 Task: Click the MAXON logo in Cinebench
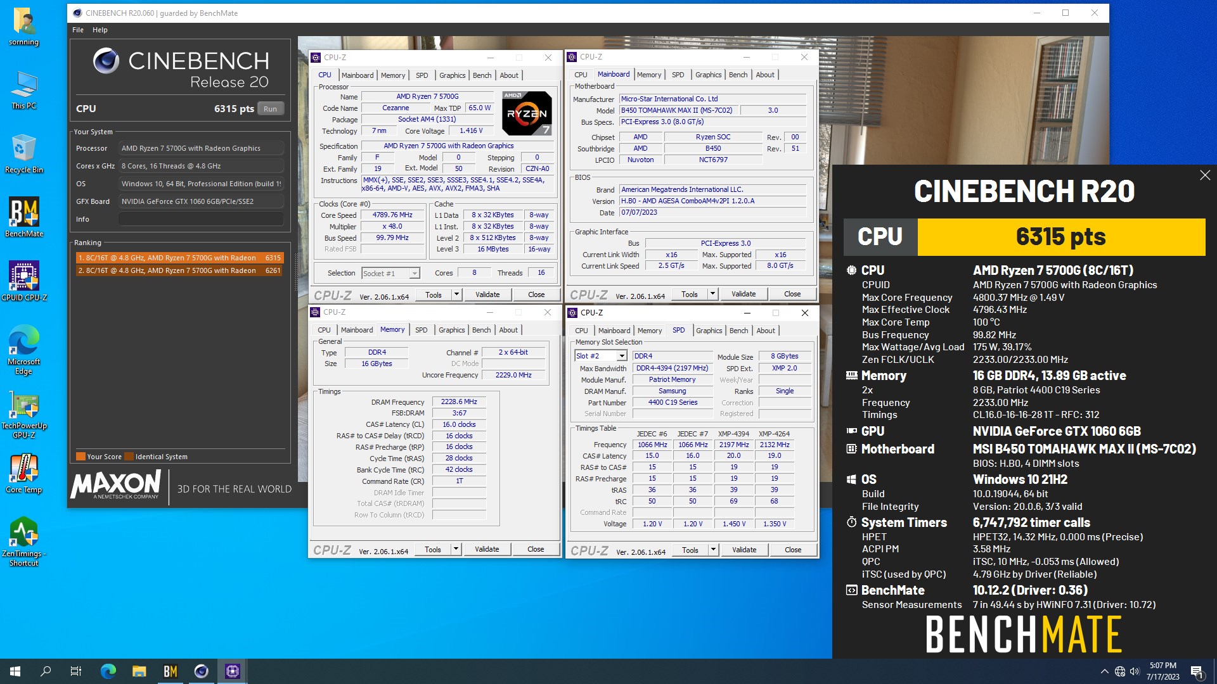(x=116, y=486)
